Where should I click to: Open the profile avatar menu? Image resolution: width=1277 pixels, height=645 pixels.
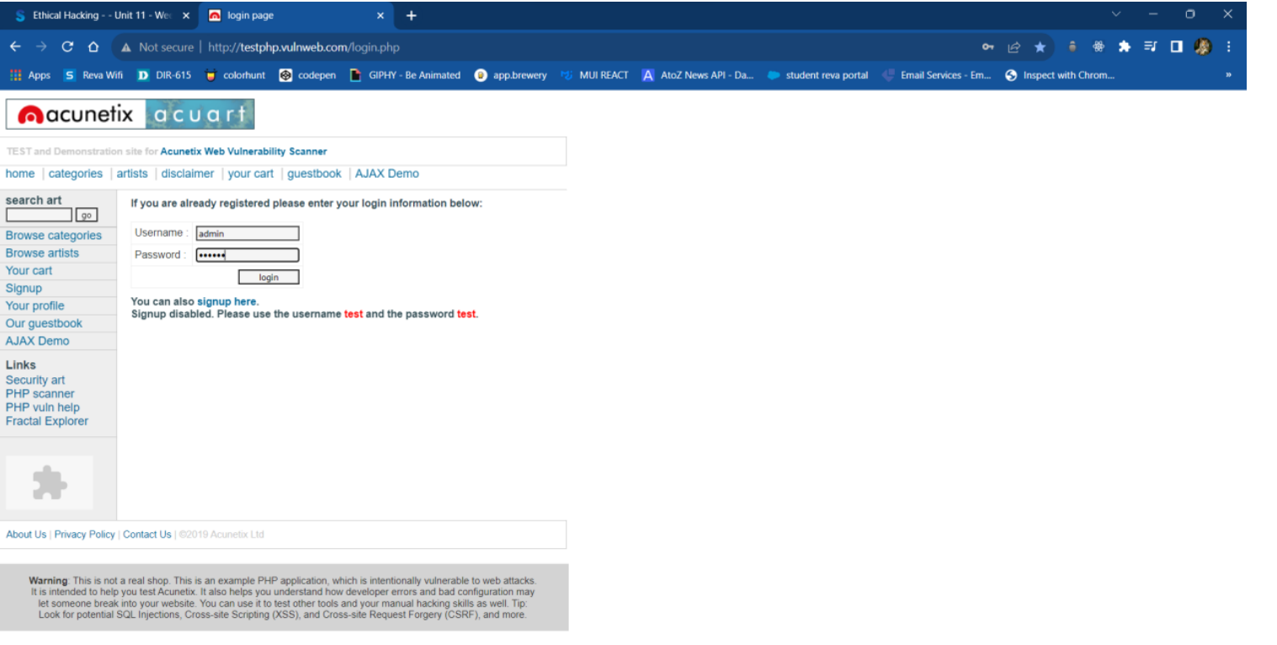click(1202, 47)
